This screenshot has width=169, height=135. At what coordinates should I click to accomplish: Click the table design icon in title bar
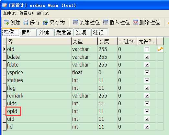coord(5,5)
